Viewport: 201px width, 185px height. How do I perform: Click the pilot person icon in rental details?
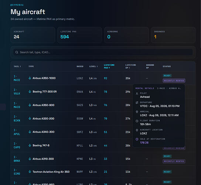[x=137, y=94]
